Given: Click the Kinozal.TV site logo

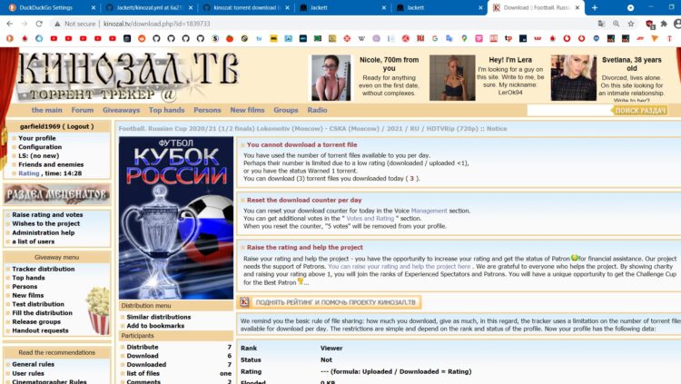Looking at the screenshot, I should pos(128,76).
